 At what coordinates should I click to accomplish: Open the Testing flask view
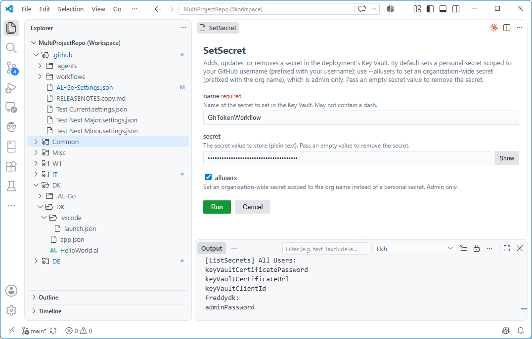11,186
